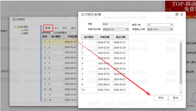Click the help question mark icon in the 会计期间-新增 dialog
This screenshot has height=111, width=196.
tap(177, 14)
